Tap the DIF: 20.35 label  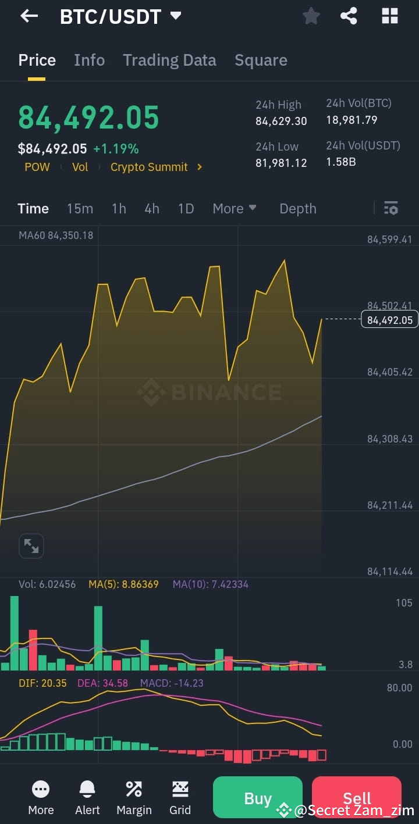(42, 683)
